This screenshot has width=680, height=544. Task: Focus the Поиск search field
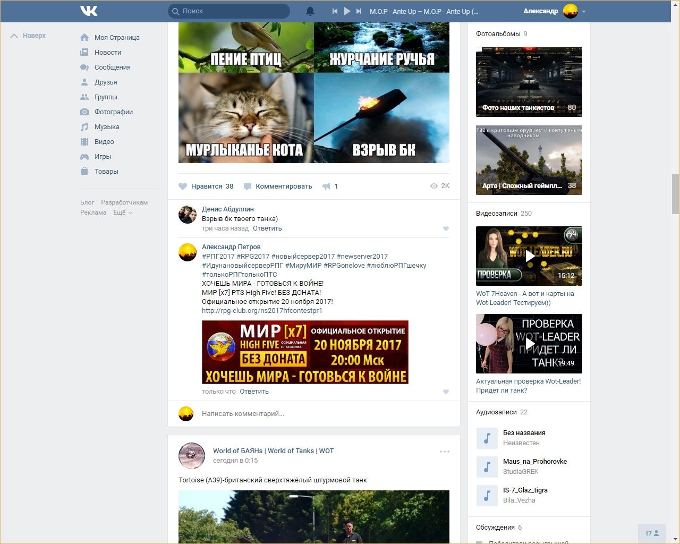click(229, 11)
